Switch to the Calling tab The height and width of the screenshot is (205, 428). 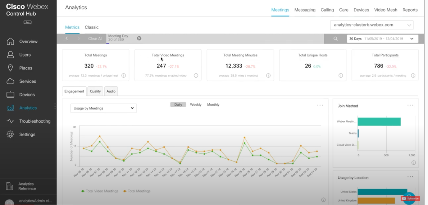[x=327, y=10]
